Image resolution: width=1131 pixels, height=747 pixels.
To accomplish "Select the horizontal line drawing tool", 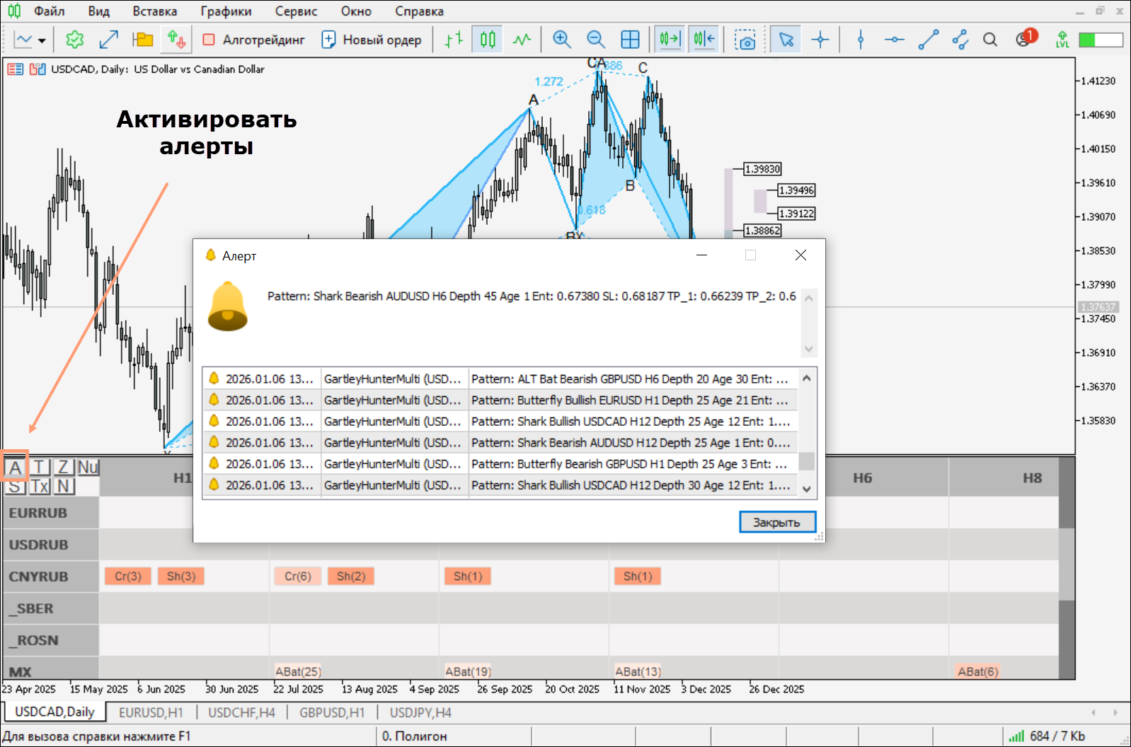I will tap(895, 40).
